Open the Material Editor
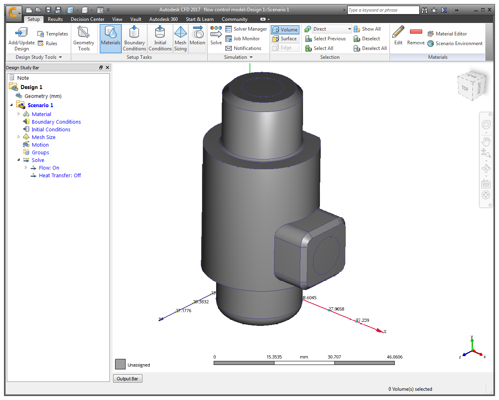Image resolution: width=499 pixels, height=400 pixels. 447,34
